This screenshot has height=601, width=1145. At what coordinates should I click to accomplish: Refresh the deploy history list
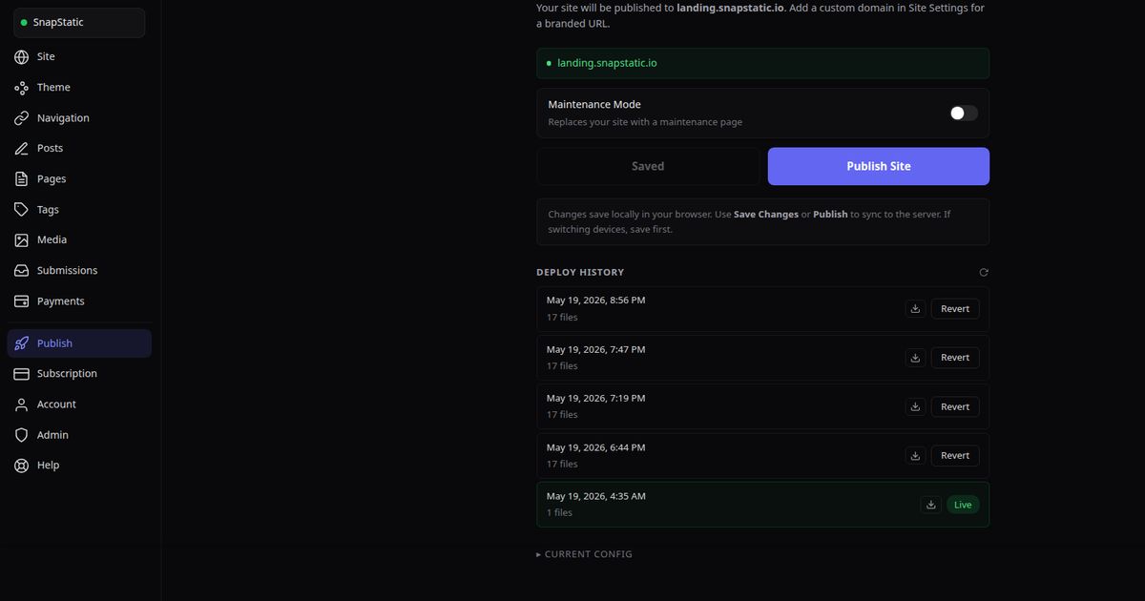(x=984, y=273)
